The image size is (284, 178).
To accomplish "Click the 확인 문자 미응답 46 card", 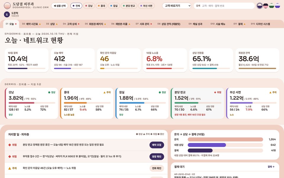I will [x=119, y=60].
